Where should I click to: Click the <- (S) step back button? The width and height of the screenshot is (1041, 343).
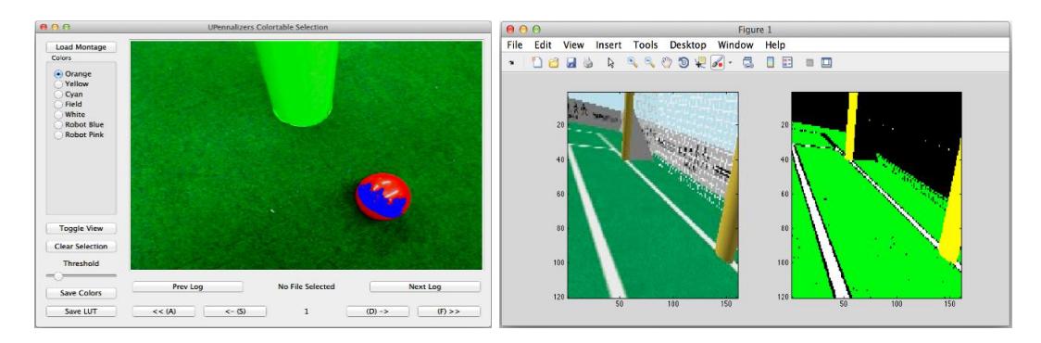(235, 311)
